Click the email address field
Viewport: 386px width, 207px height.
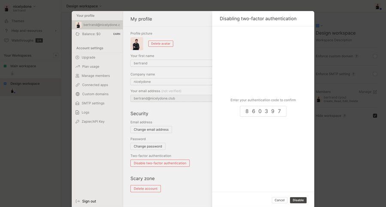point(171,98)
